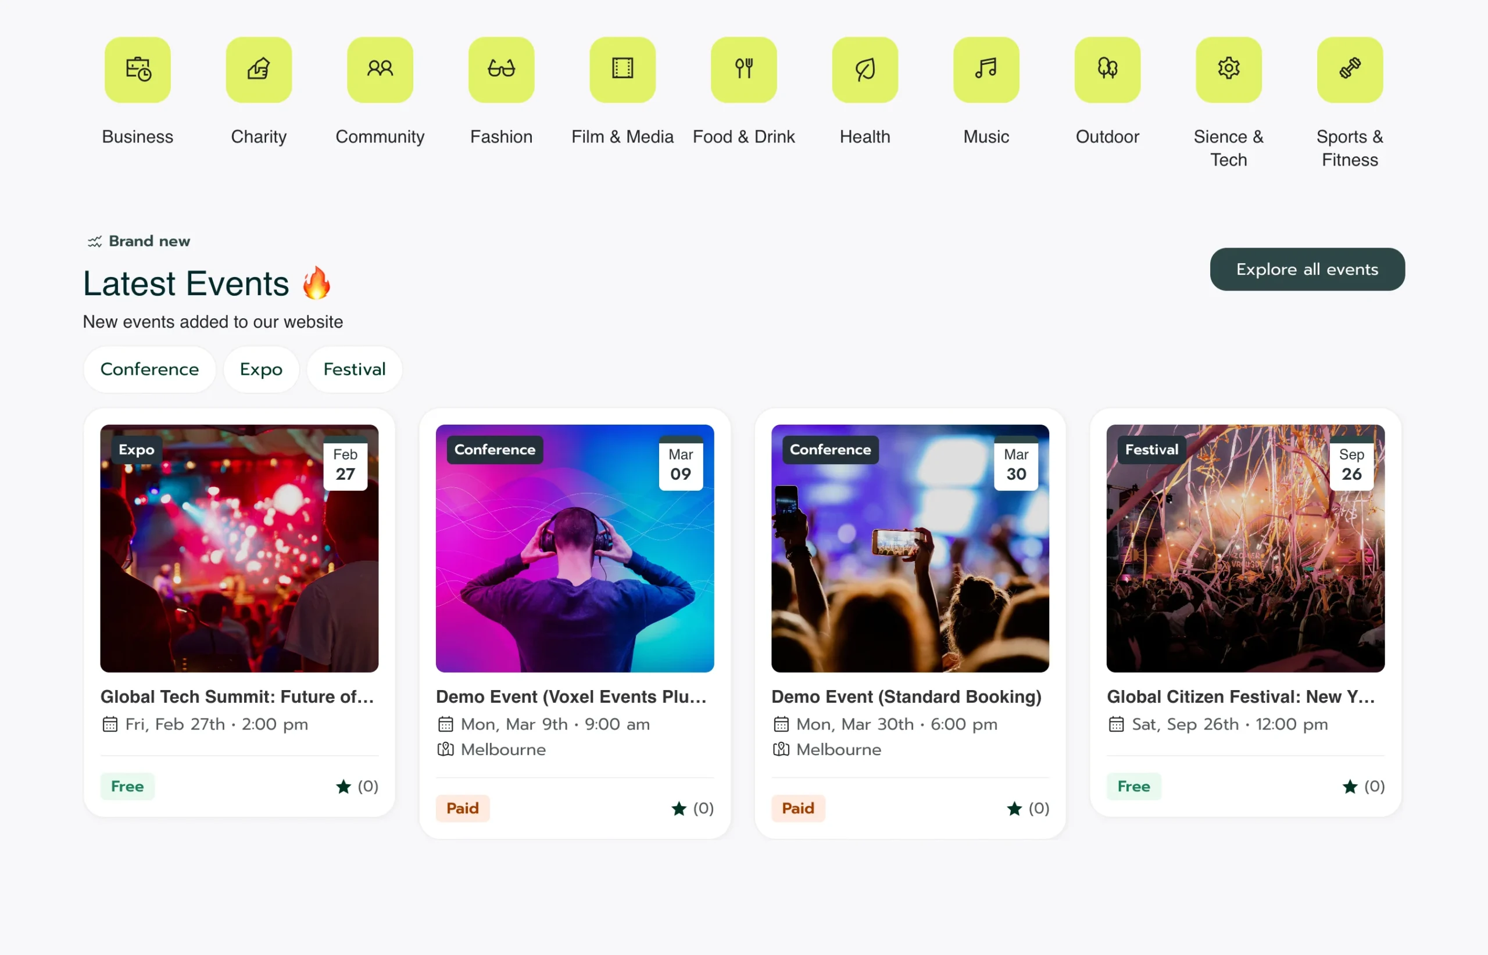Image resolution: width=1488 pixels, height=955 pixels.
Task: Filter latest events by Conference
Action: pyautogui.click(x=149, y=369)
